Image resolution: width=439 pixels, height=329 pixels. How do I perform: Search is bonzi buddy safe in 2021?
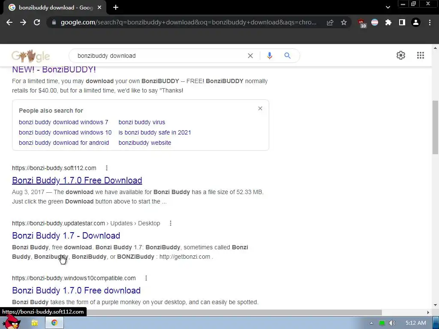tap(155, 133)
